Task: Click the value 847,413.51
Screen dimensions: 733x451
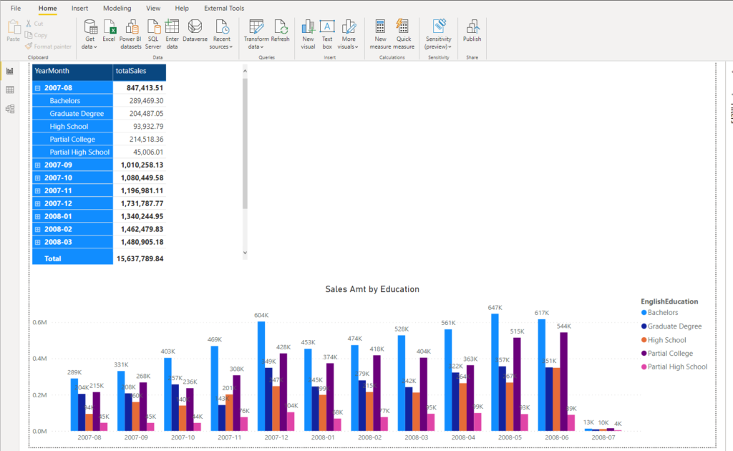Action: click(x=145, y=88)
